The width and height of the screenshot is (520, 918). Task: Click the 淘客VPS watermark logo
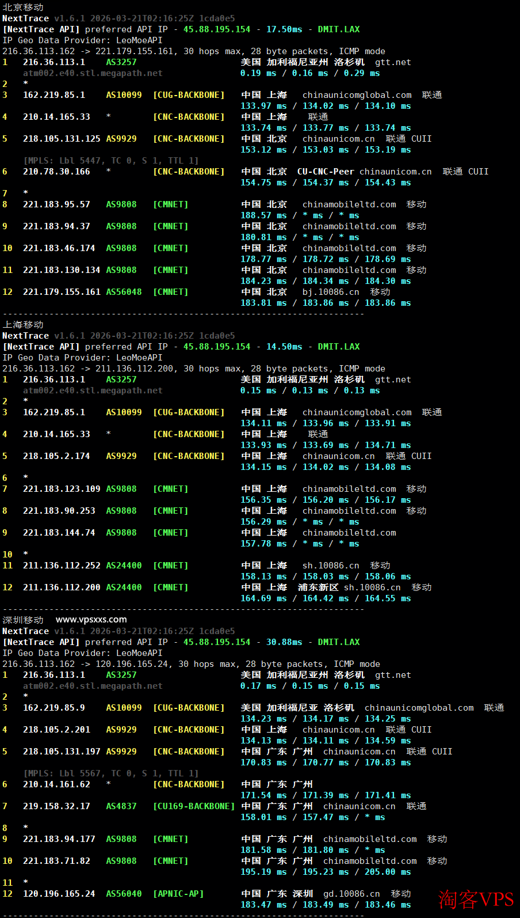475,899
